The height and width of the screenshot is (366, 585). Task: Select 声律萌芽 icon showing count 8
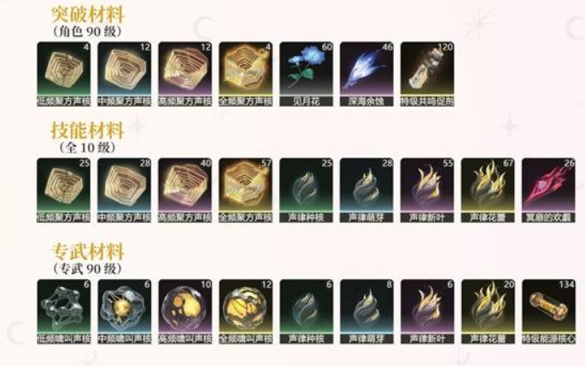[366, 311]
